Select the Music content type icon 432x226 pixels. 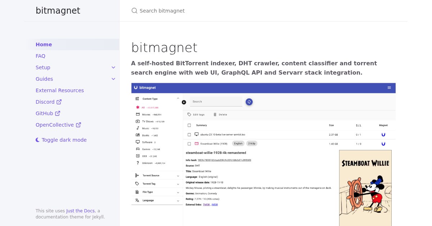pyautogui.click(x=138, y=128)
